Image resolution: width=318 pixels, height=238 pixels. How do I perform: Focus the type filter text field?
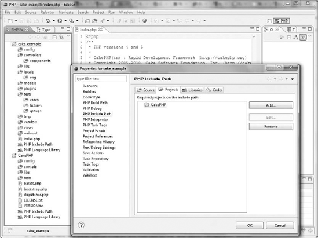click(101, 79)
